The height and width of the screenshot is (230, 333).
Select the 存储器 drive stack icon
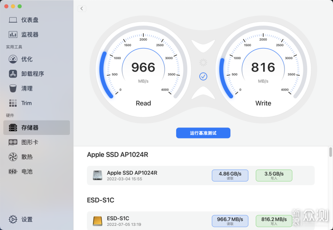(x=13, y=127)
